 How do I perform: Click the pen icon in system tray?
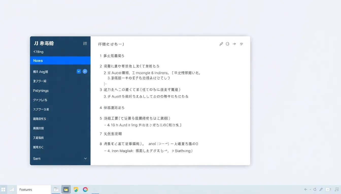(x=321, y=189)
